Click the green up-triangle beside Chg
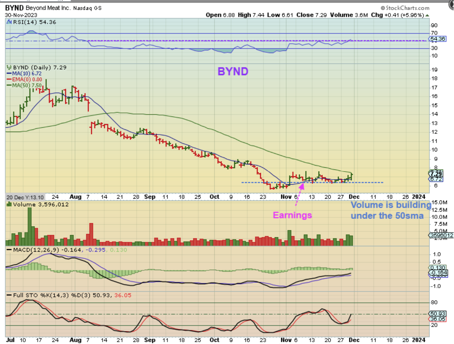The image size is (454, 344). pos(427,15)
